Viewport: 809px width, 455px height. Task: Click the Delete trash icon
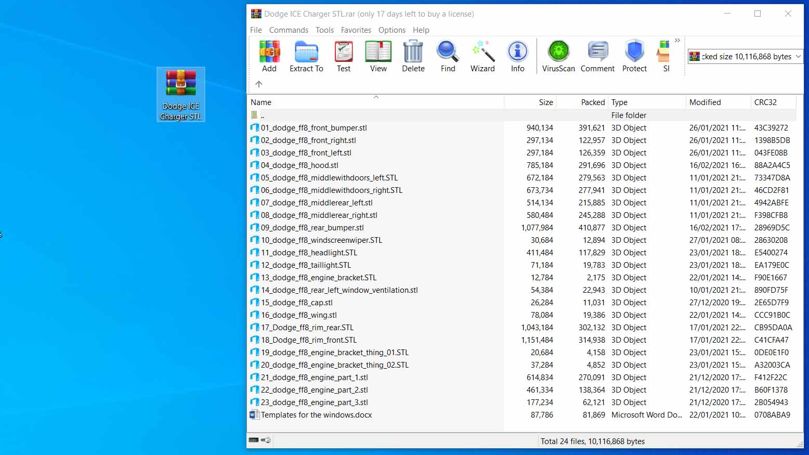click(413, 56)
